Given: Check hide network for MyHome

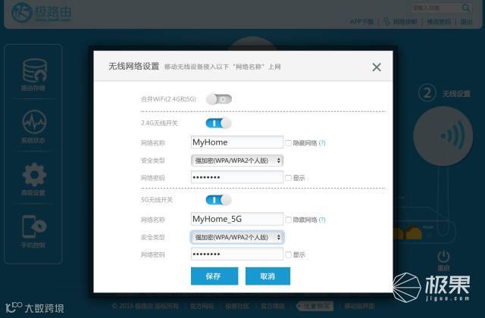Looking at the screenshot, I should 288,143.
